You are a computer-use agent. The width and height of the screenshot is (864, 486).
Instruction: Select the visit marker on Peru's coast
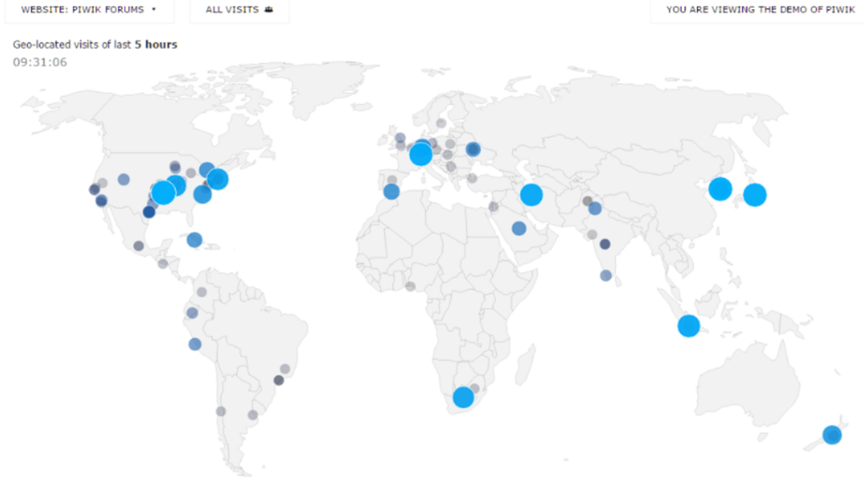[x=194, y=343]
